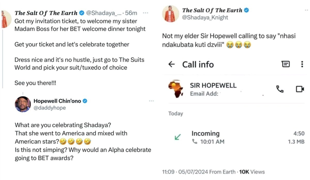Click Hopewell Chin'ono's verified badge
Viewport: 310px width, 180px height.
pyautogui.click(x=85, y=101)
